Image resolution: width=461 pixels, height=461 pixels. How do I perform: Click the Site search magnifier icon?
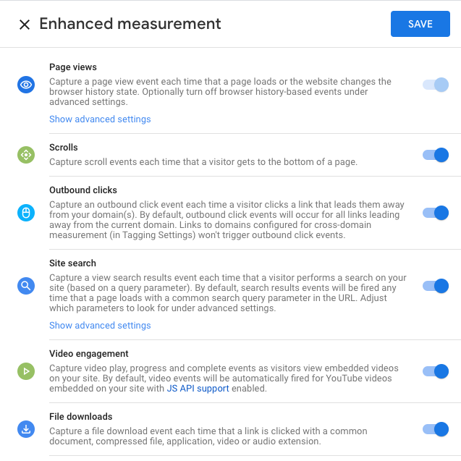click(x=26, y=286)
